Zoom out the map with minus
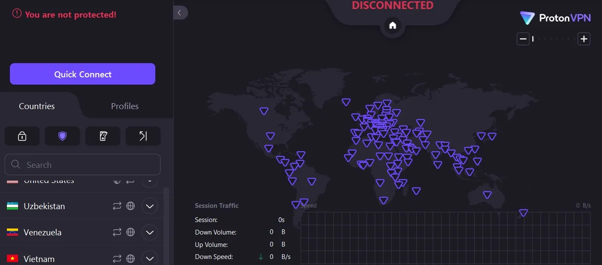This screenshot has height=265, width=602. point(523,39)
